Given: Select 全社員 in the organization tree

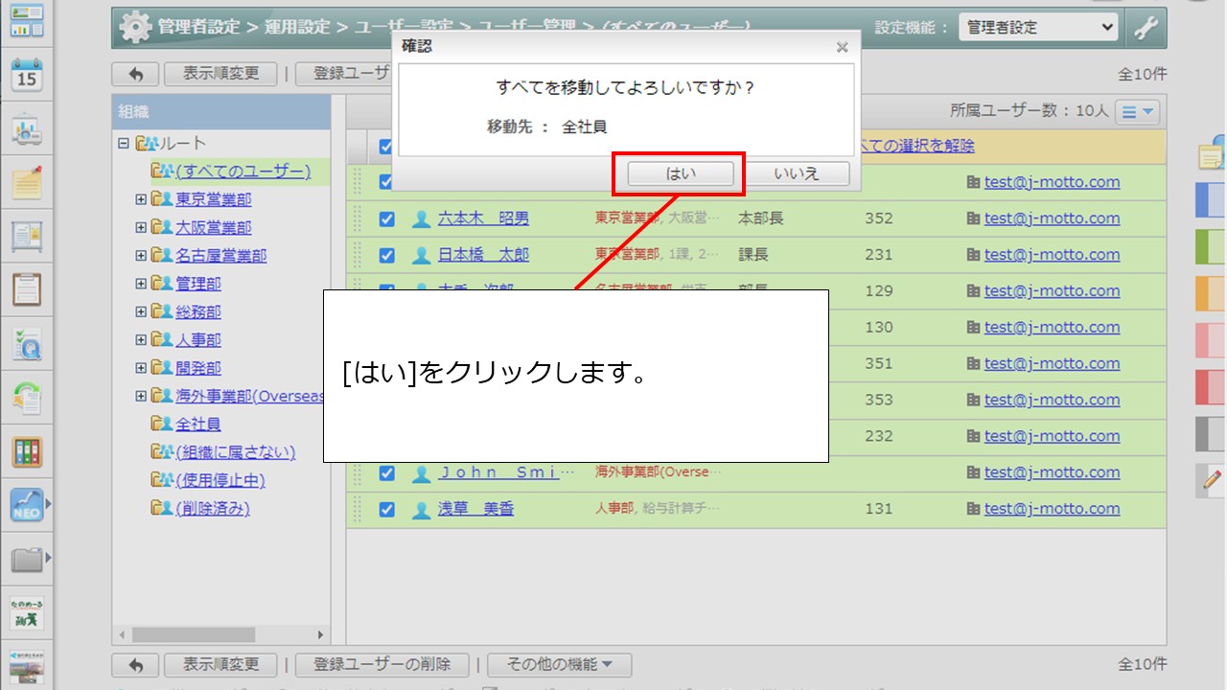Looking at the screenshot, I should (198, 424).
